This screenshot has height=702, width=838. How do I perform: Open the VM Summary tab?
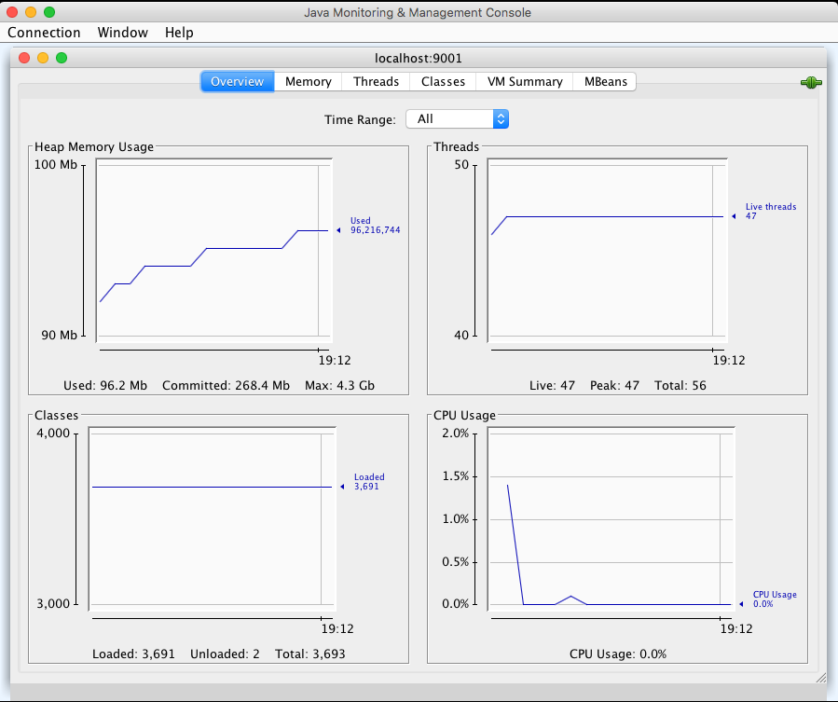(524, 82)
